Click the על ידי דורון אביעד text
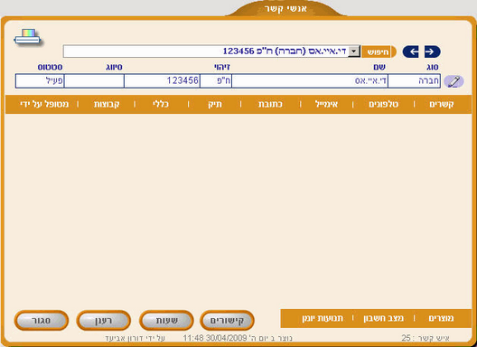 (x=136, y=338)
